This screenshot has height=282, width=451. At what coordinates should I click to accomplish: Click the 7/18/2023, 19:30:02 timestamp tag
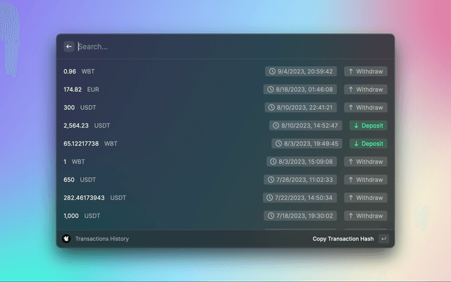[x=302, y=216]
